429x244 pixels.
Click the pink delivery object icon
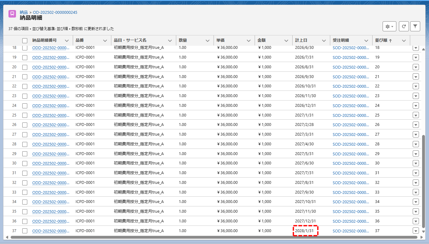pyautogui.click(x=12, y=14)
